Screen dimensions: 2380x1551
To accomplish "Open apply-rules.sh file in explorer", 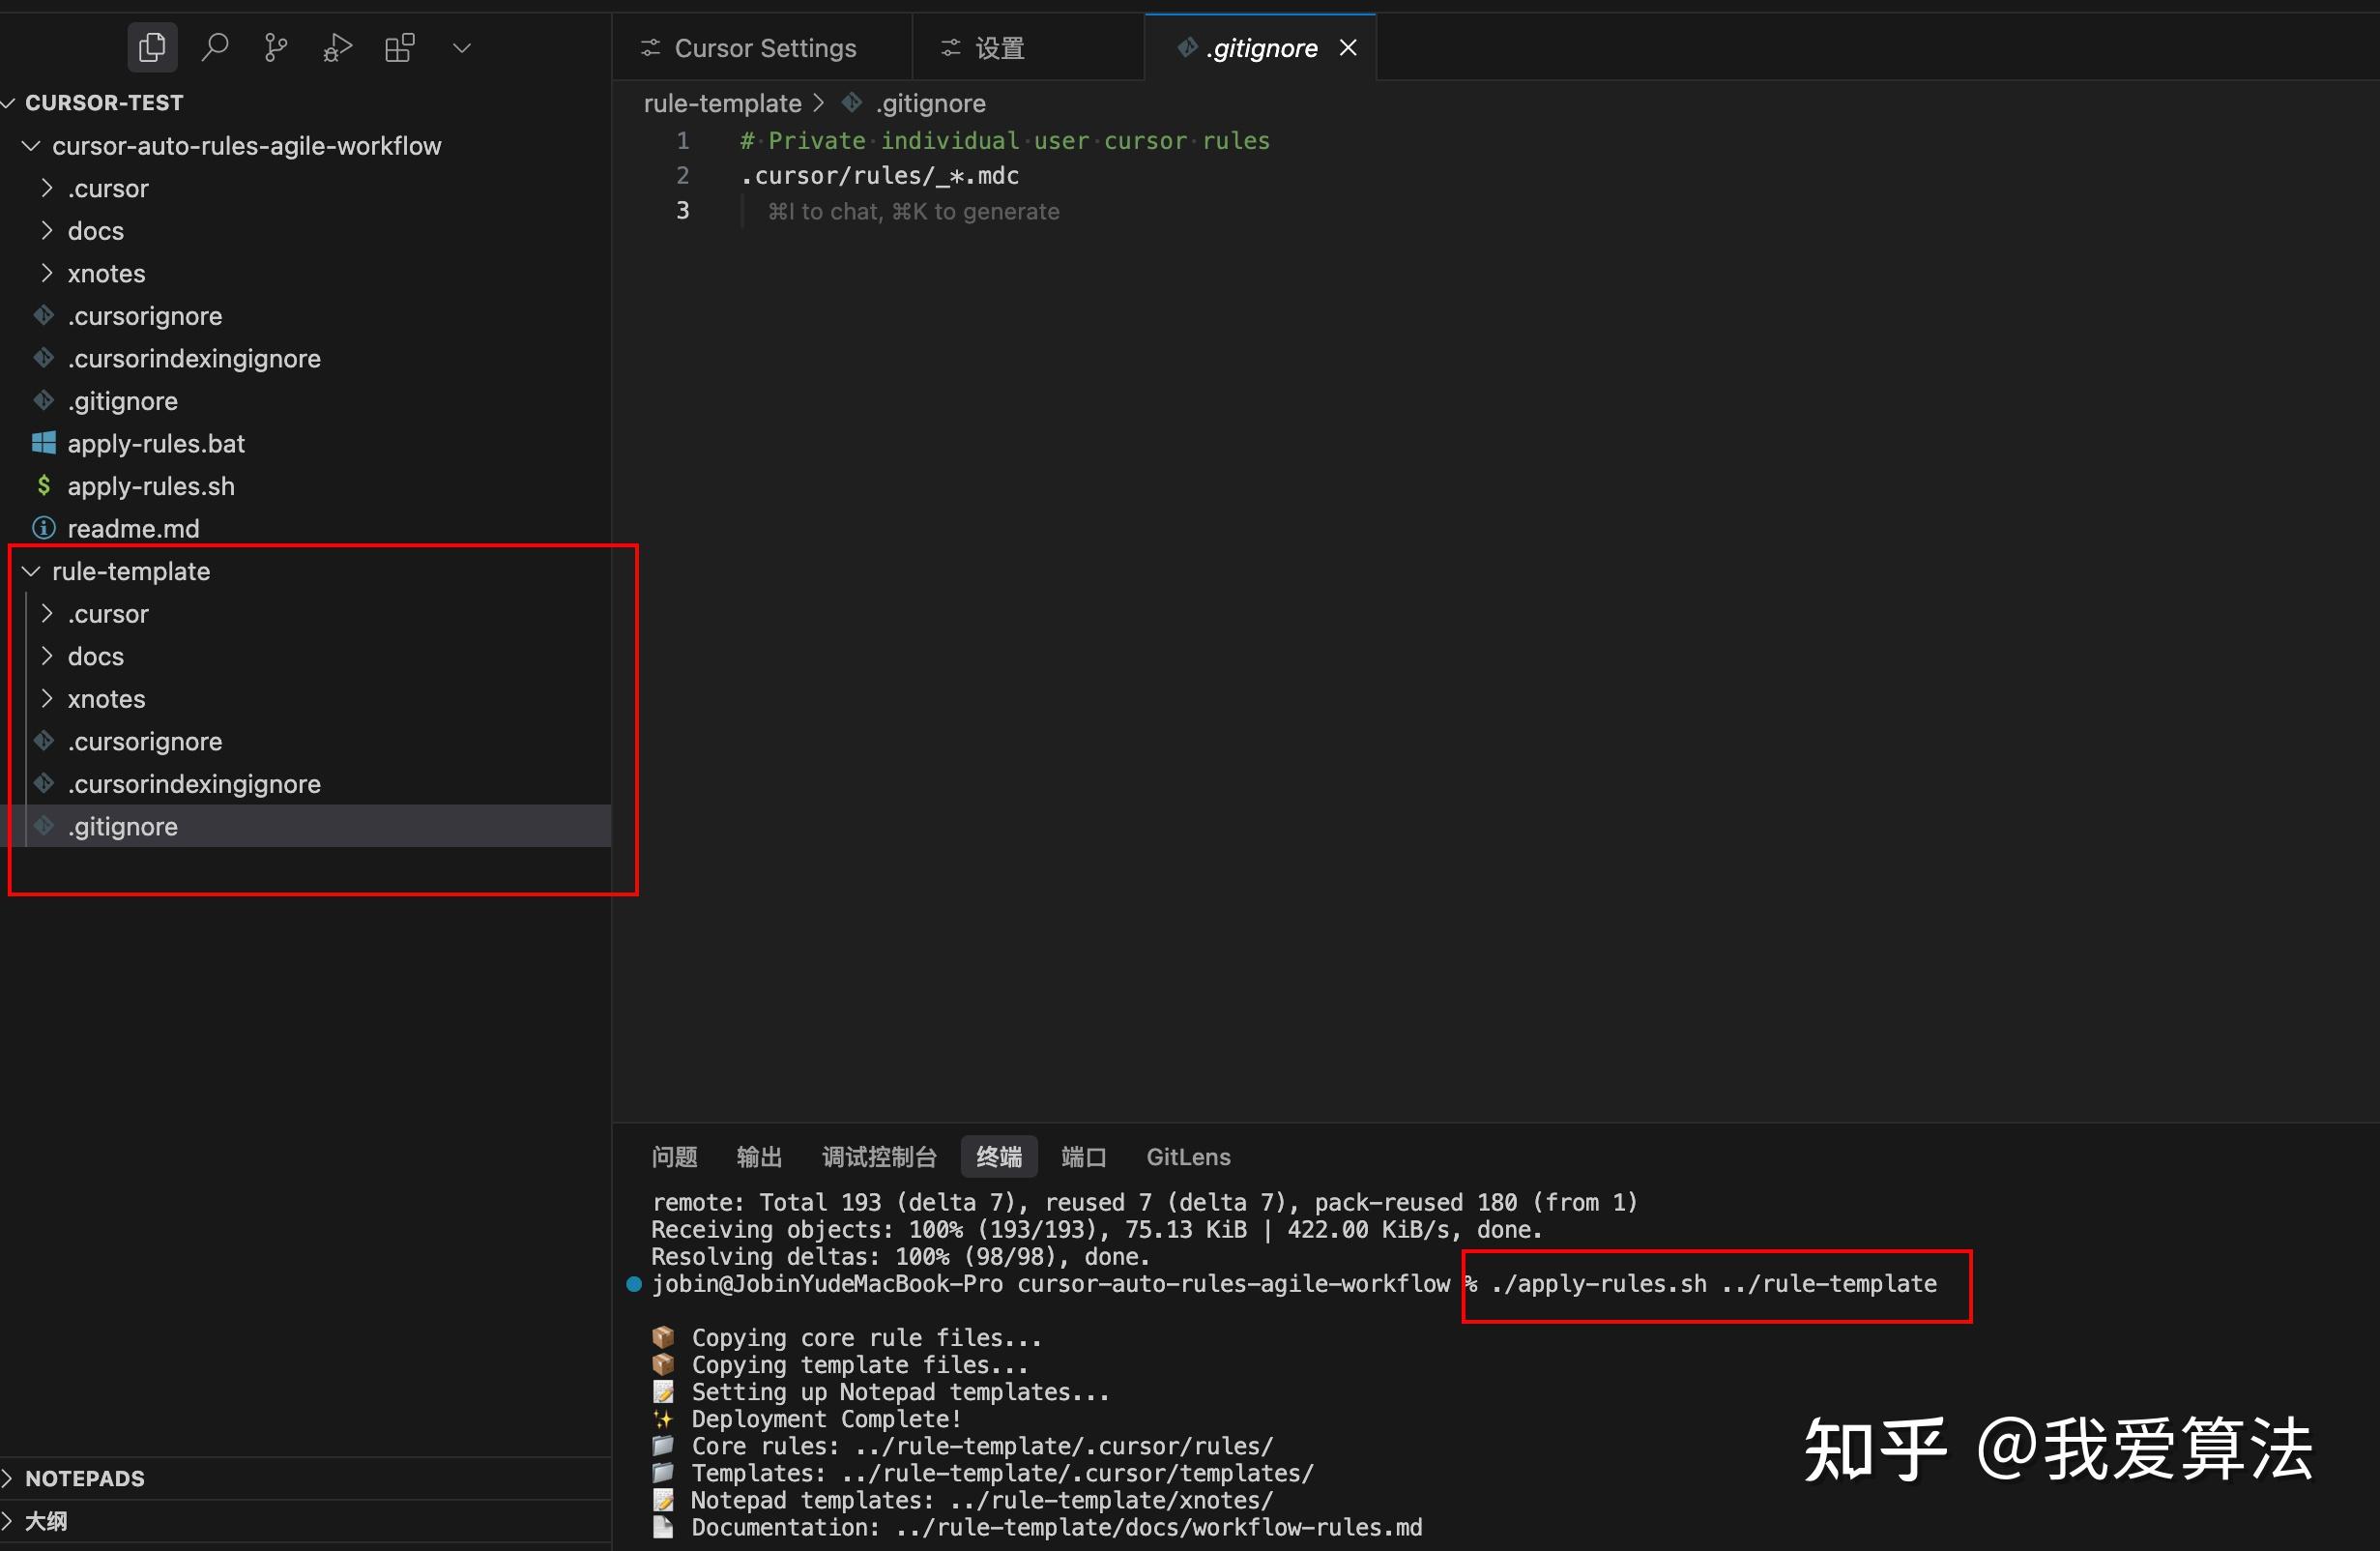I will (150, 486).
